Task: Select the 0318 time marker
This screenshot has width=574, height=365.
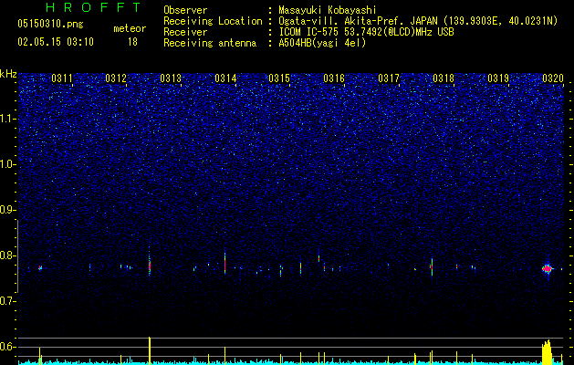Action: coord(444,78)
